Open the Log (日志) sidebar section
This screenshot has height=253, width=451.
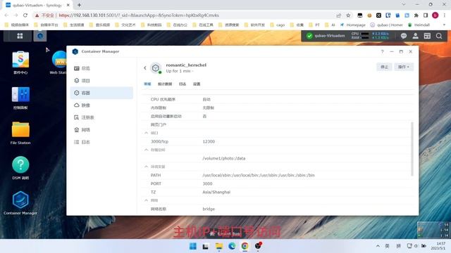(x=101, y=142)
